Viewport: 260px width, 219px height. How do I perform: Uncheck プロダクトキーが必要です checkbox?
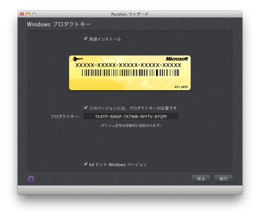coord(85,108)
